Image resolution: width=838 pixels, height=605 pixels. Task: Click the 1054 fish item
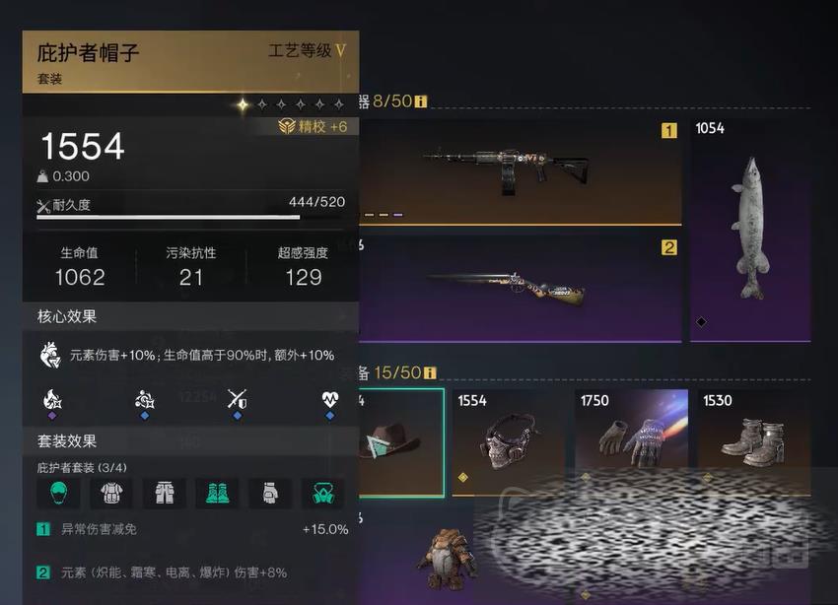(750, 230)
